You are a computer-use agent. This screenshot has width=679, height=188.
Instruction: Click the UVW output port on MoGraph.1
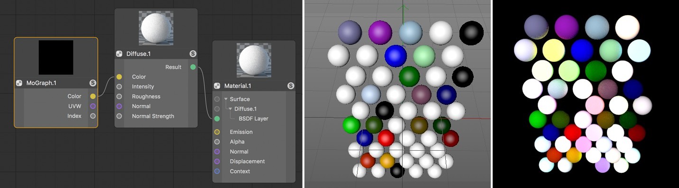[93, 106]
